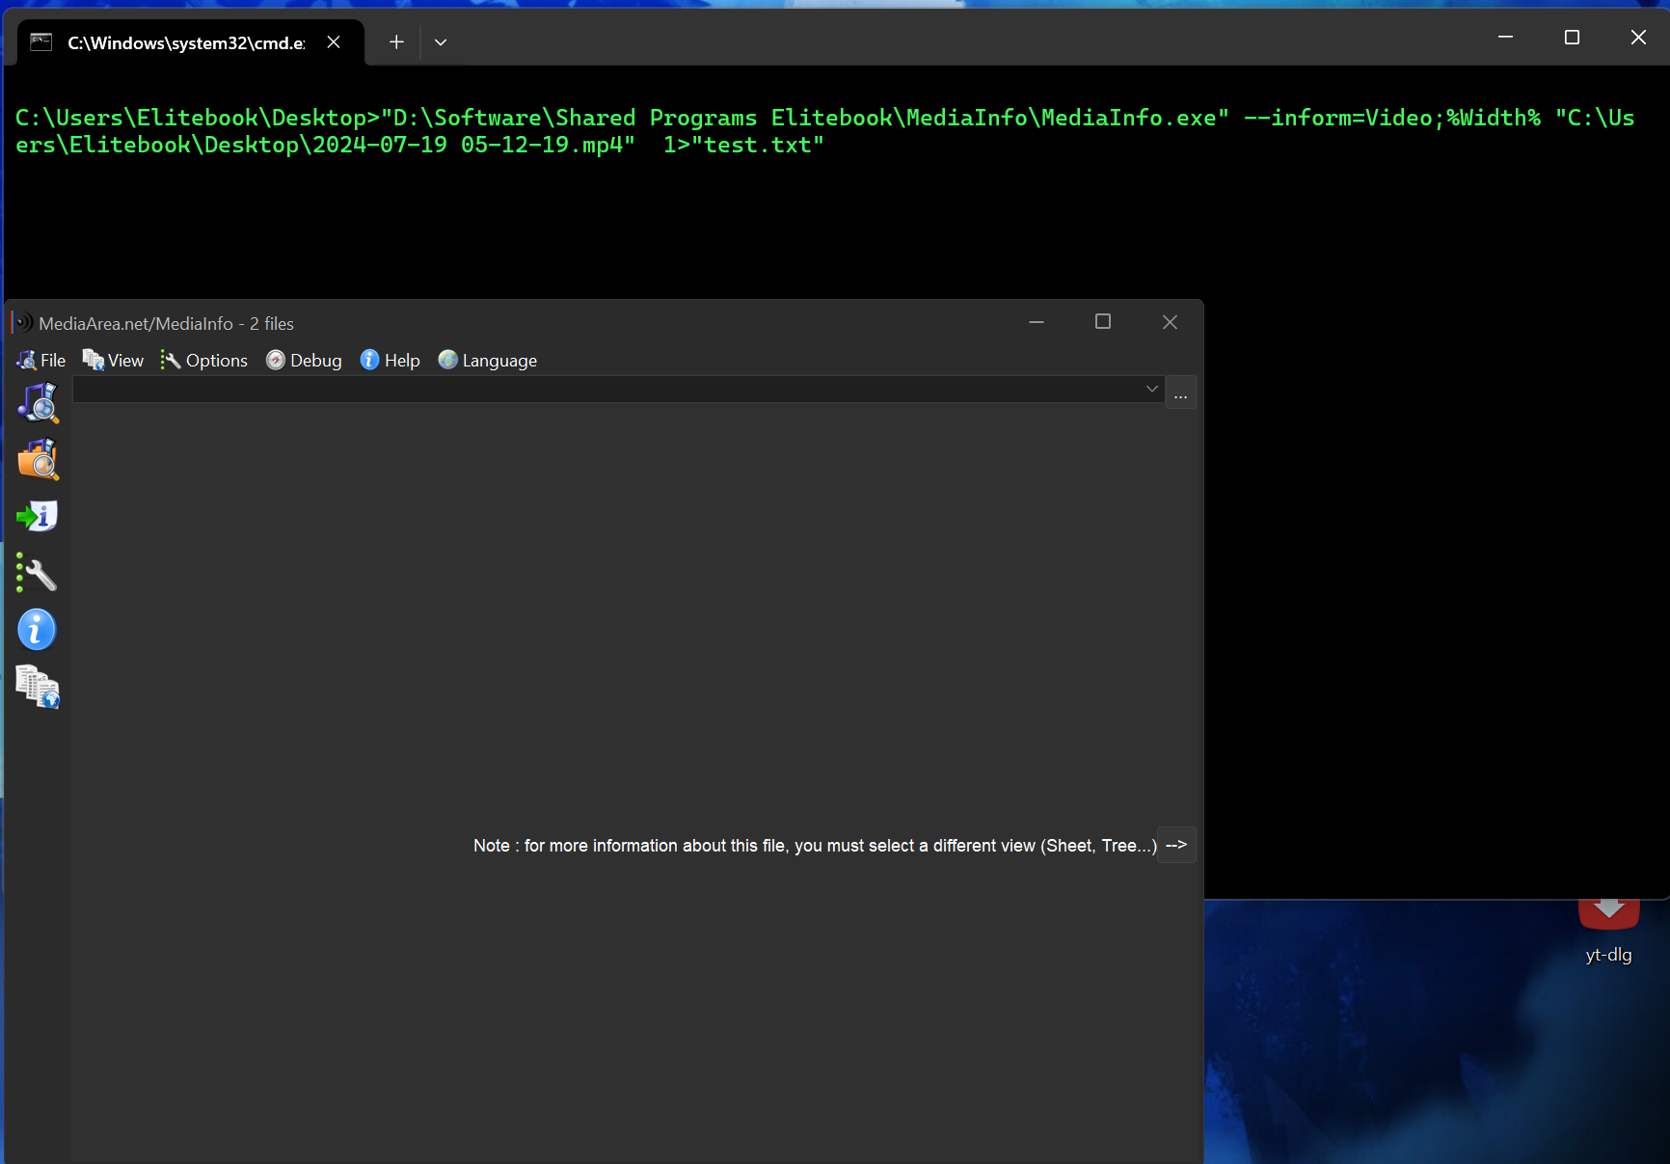The height and width of the screenshot is (1164, 1670).
Task: Click the command line text in the terminal
Action: [825, 131]
